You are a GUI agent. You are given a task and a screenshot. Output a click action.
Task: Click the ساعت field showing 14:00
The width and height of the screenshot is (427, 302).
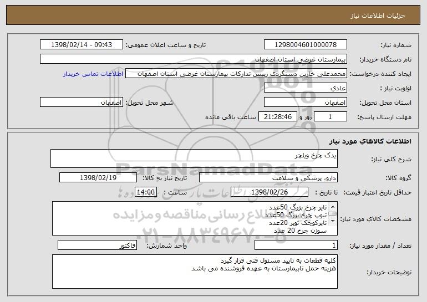tap(146, 192)
